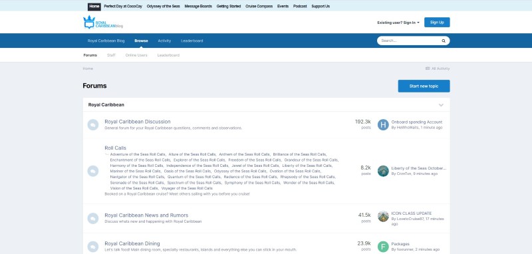Select Leaderboard in the blue navigation bar
532x254 pixels.
tap(192, 41)
